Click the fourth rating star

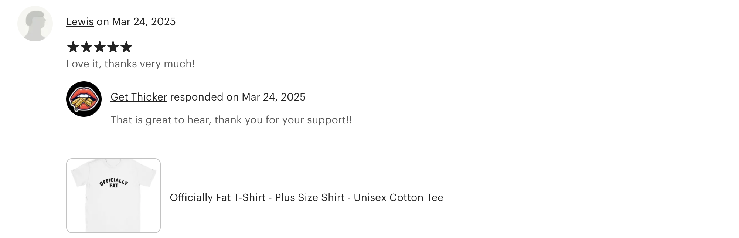point(113,47)
